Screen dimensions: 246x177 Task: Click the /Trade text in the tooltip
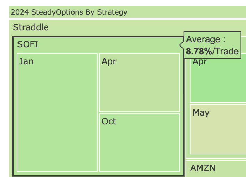(225, 51)
